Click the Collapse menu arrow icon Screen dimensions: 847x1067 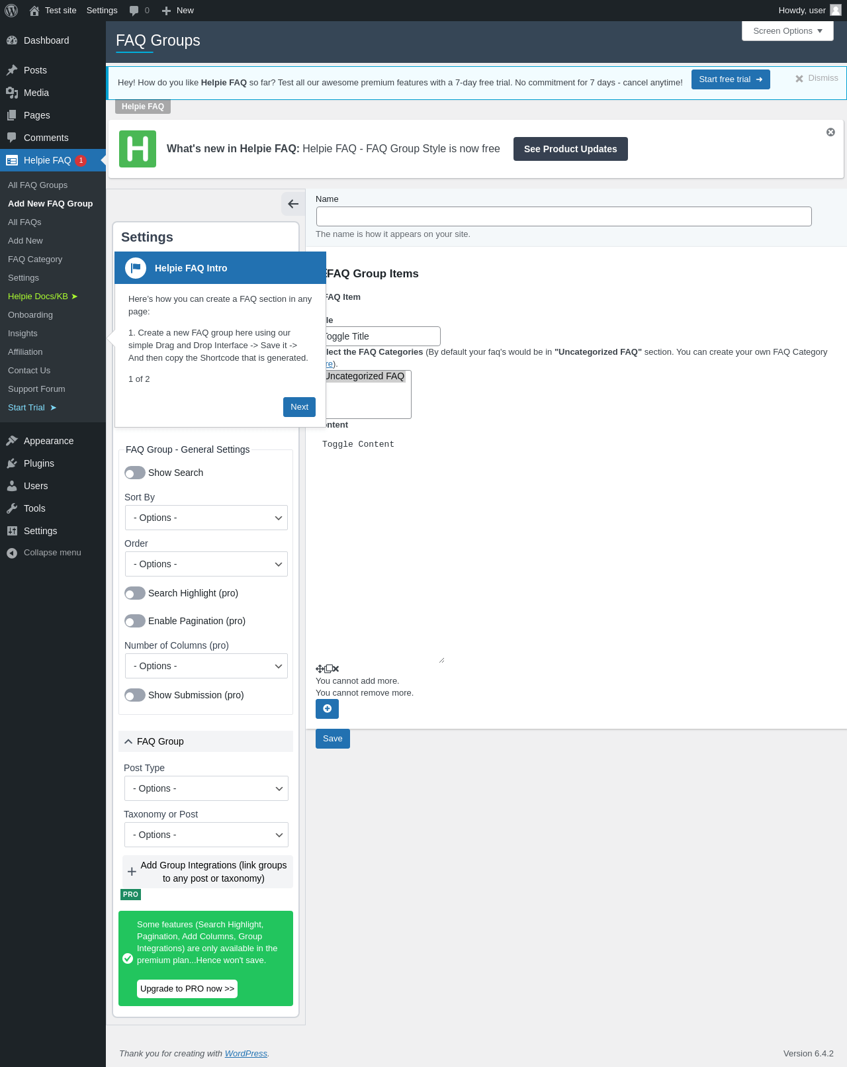(x=12, y=553)
